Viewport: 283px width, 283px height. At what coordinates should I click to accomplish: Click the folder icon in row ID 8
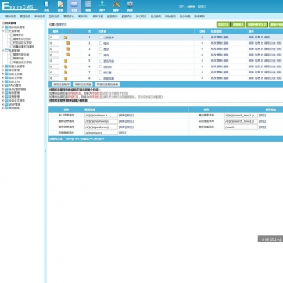click(66, 78)
